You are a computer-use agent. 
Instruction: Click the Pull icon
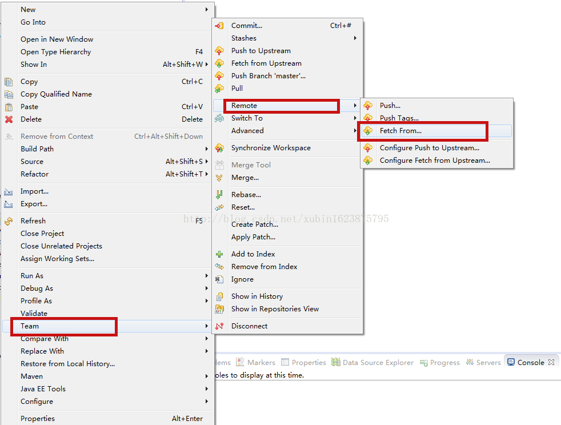coord(219,89)
